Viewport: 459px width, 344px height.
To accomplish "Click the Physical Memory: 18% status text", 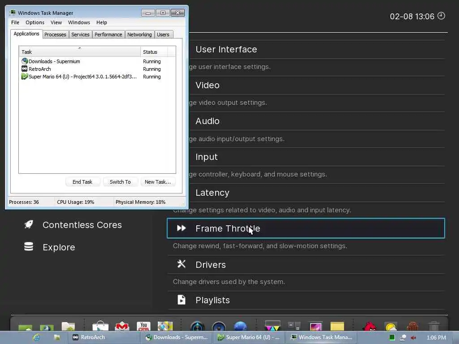I will point(140,202).
